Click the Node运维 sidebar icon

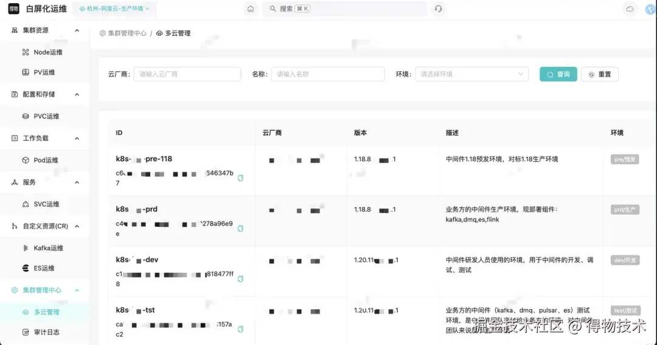click(x=26, y=52)
